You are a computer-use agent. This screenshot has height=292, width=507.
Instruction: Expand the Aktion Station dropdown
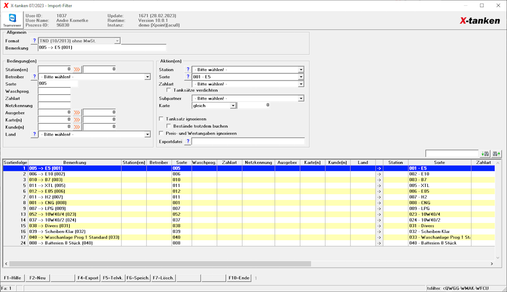301,70
